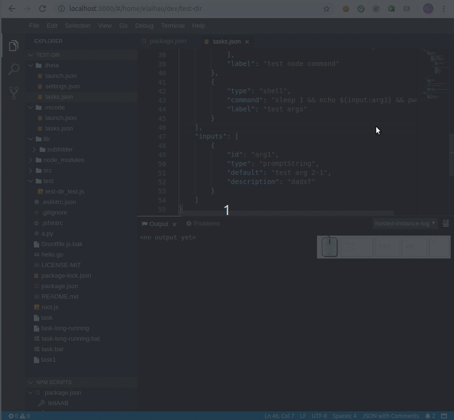Image resolution: width=454 pixels, height=420 pixels.
Task: Close the tasks.json editor tab
Action: [x=247, y=42]
